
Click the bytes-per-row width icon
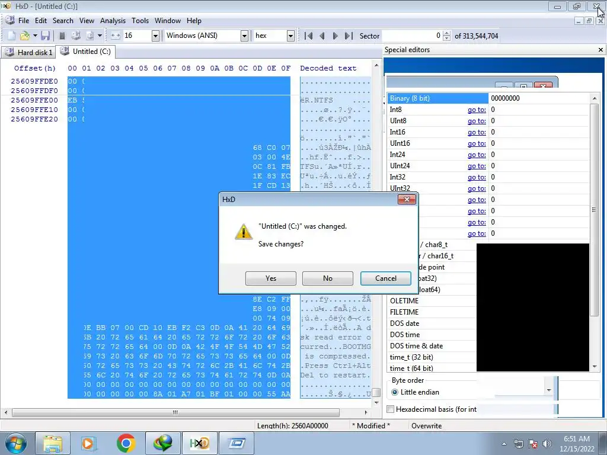point(116,36)
